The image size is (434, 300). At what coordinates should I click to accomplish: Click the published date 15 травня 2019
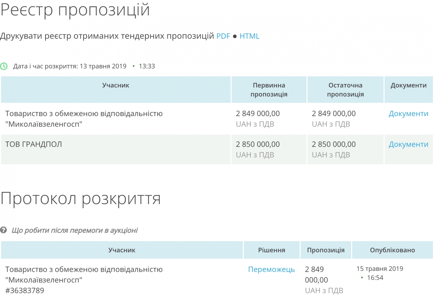pos(380,269)
